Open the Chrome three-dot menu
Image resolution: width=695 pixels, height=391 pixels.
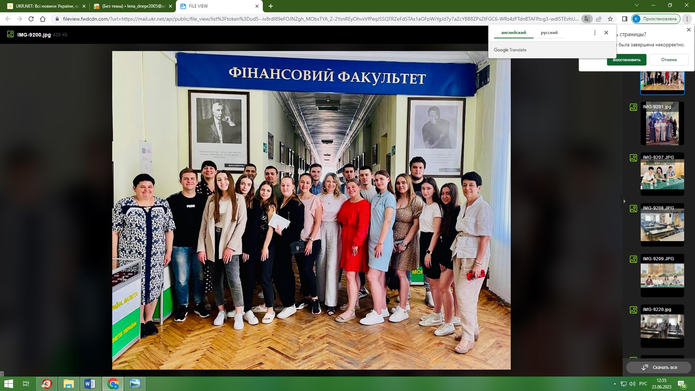[x=687, y=19]
